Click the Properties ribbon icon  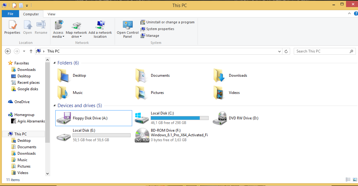(x=12, y=25)
